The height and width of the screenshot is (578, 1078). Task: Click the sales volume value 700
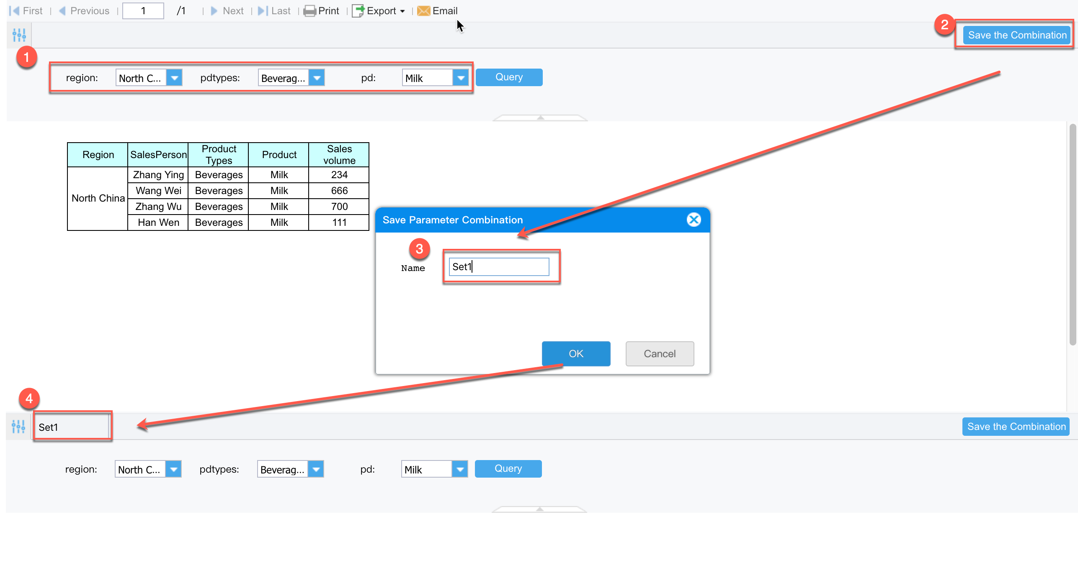click(339, 207)
